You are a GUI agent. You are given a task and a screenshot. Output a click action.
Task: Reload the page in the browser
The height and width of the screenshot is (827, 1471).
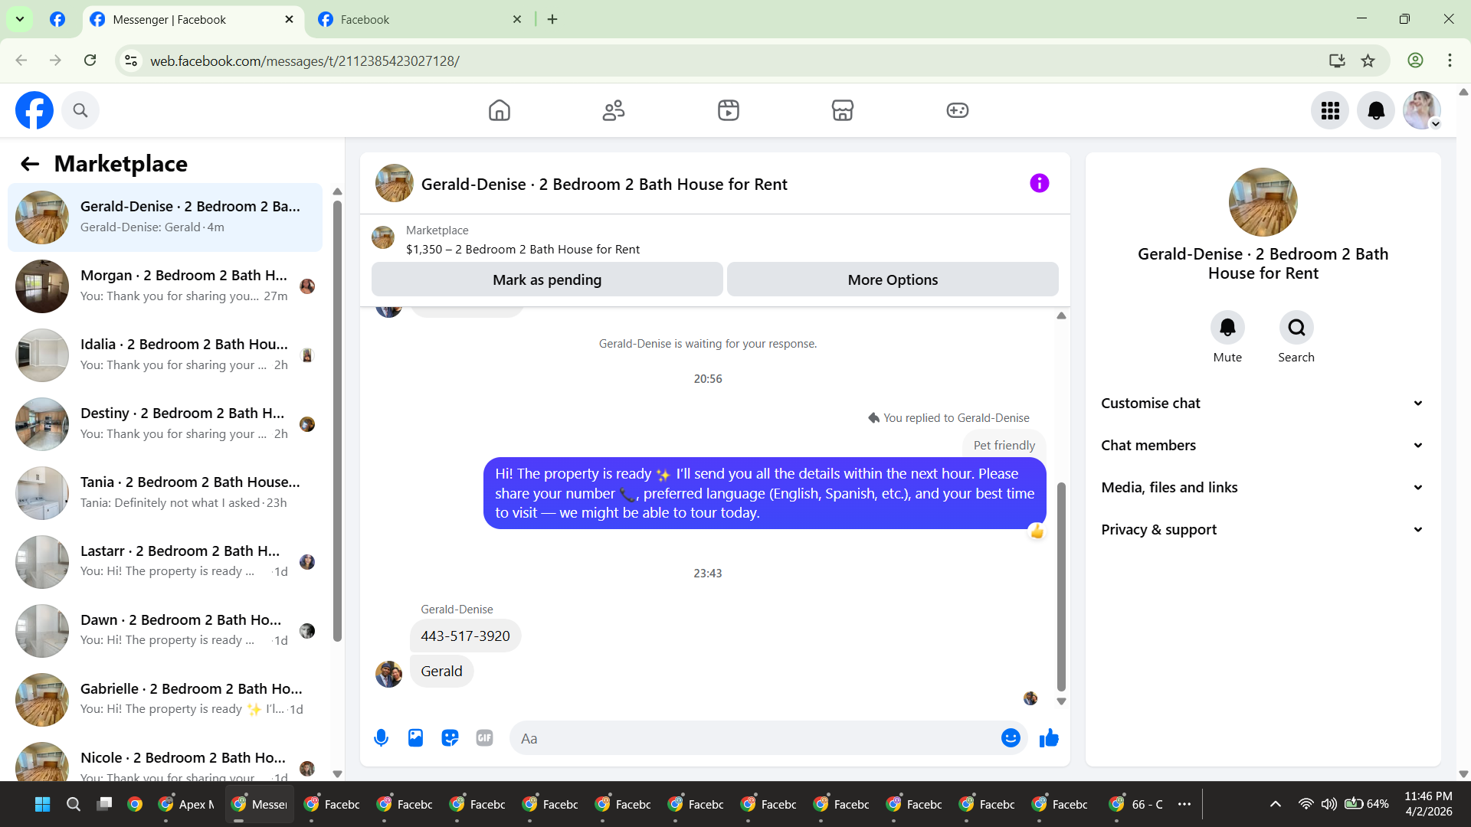point(90,60)
